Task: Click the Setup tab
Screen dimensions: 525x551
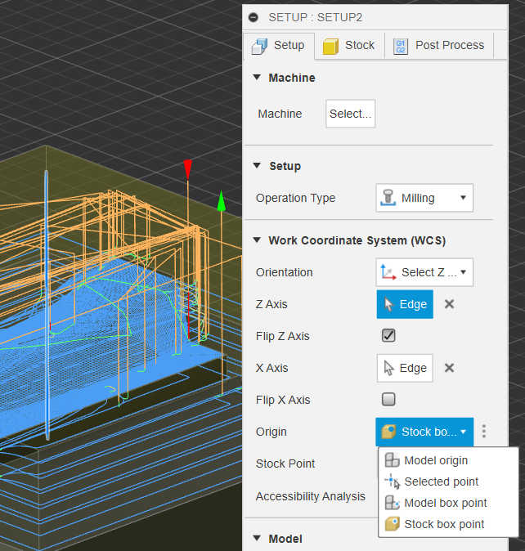Action: tap(279, 45)
